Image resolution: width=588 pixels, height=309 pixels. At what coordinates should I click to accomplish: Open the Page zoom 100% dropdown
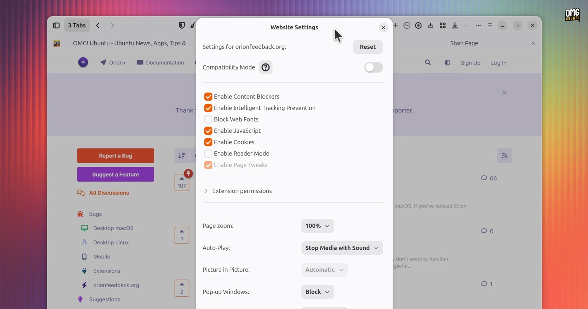318,226
